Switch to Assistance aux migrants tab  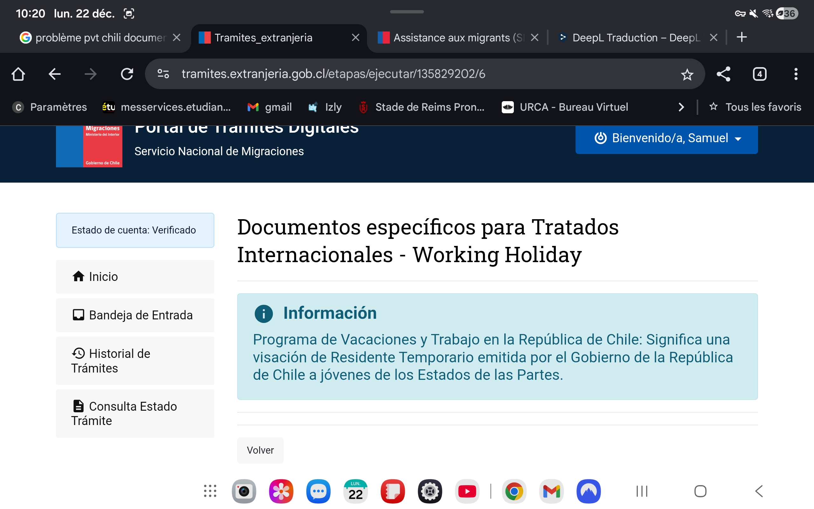[x=452, y=38]
